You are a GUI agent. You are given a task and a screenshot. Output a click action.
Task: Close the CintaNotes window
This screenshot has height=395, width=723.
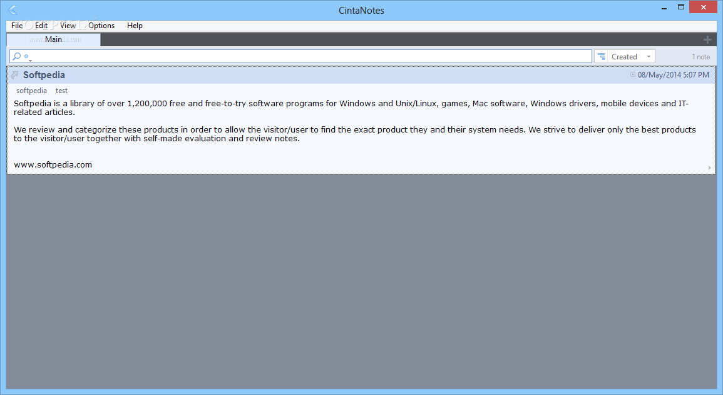(703, 7)
